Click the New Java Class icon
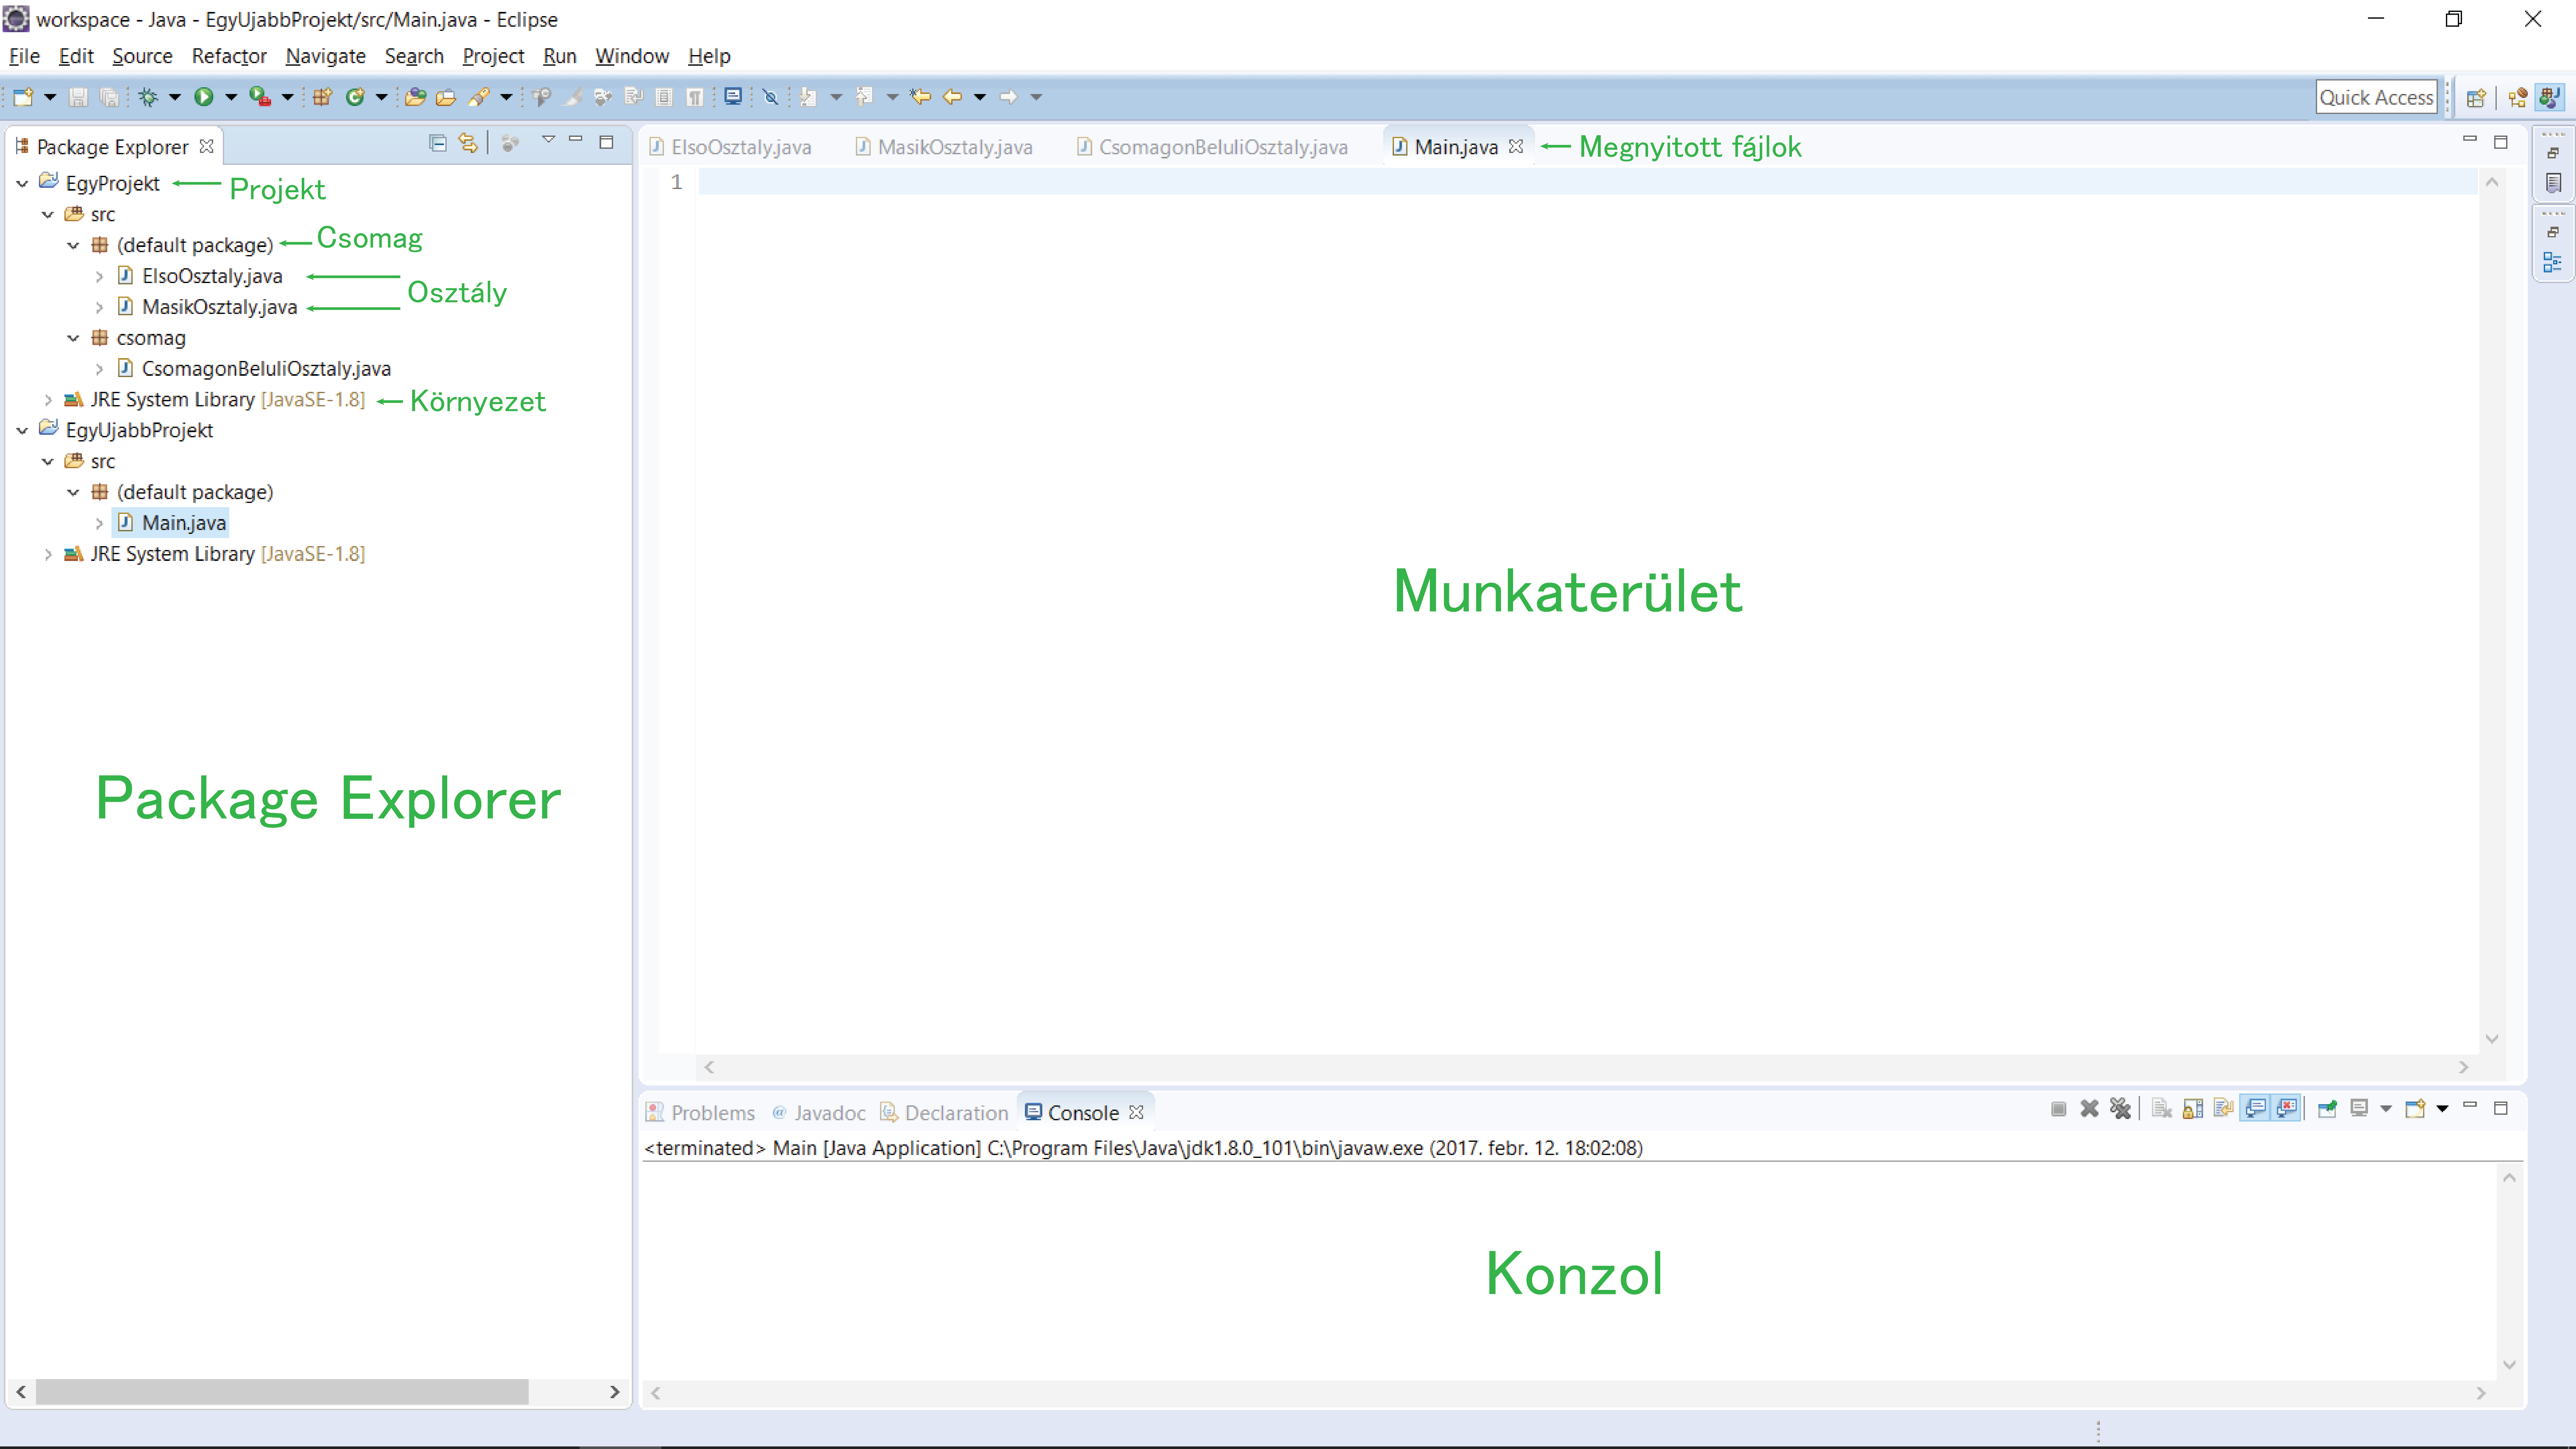 coord(355,97)
